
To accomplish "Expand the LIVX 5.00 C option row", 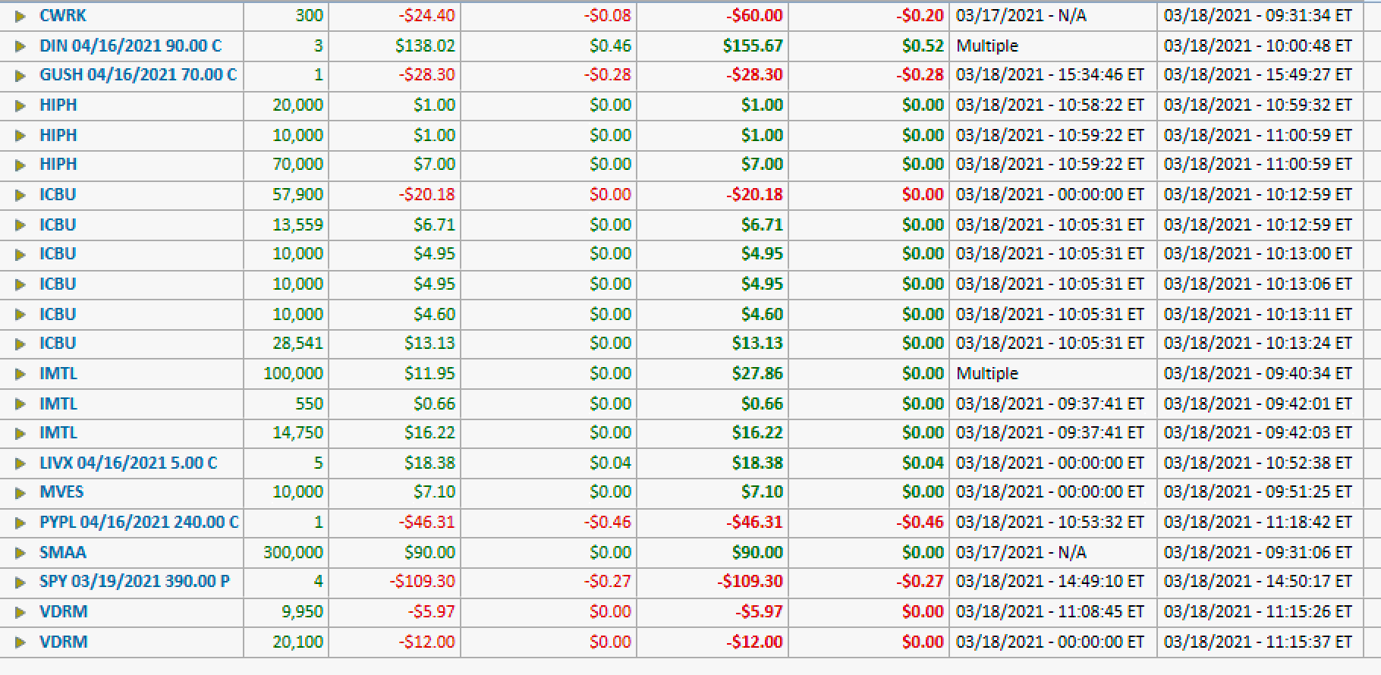I will click(x=20, y=463).
